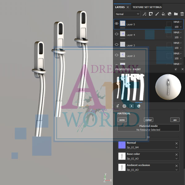Expand the Layer 5 NMdt channel dropdown

(x=178, y=22)
